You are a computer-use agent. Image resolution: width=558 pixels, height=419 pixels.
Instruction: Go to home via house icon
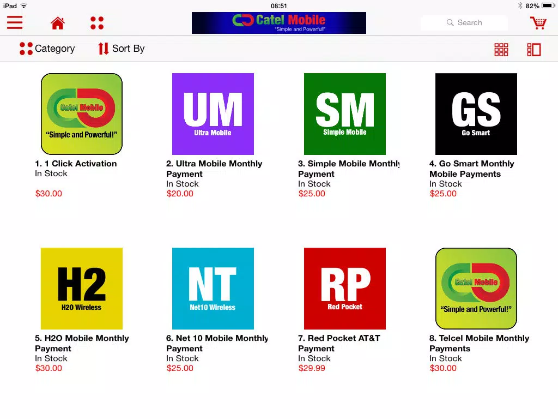click(x=58, y=23)
